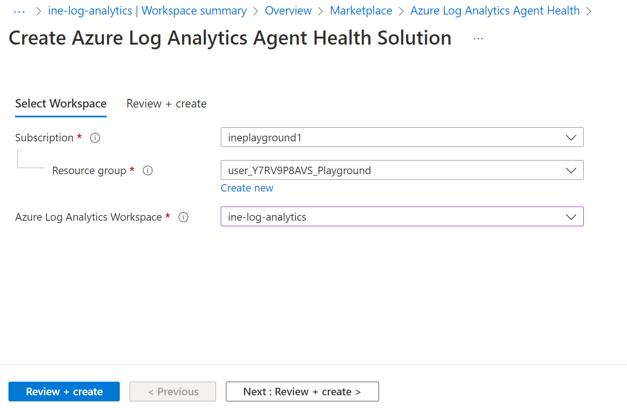Click the Subscription info icon
The width and height of the screenshot is (627, 415).
95,138
